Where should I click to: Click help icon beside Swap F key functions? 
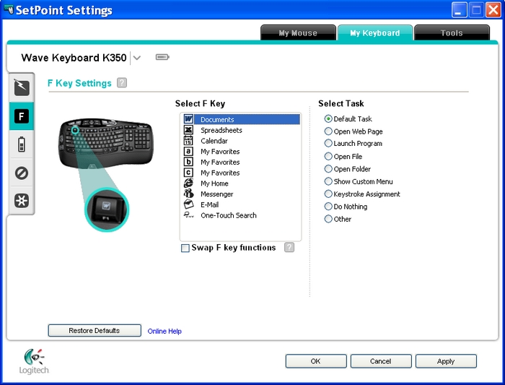tap(289, 247)
